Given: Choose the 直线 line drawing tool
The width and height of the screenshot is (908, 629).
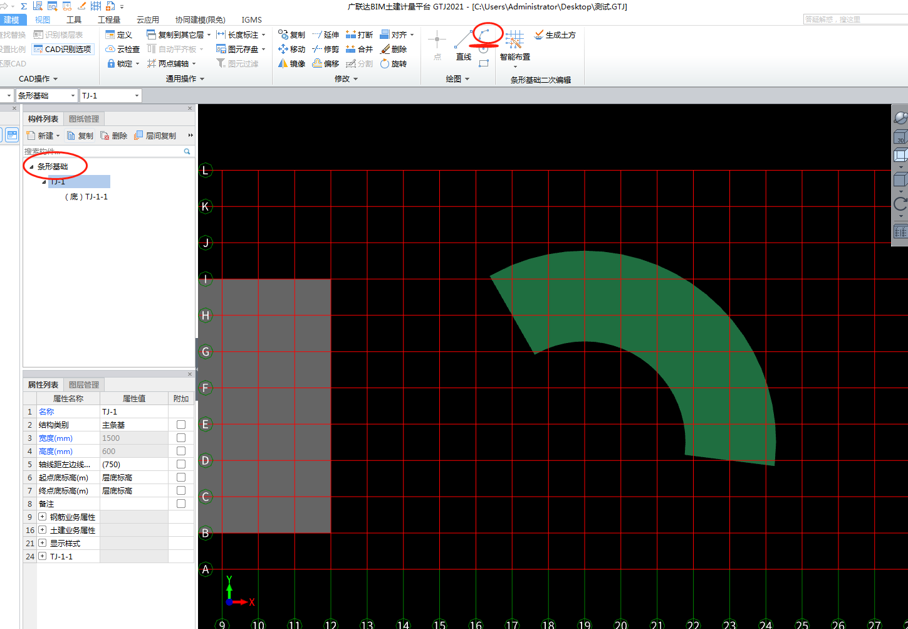Looking at the screenshot, I should coord(464,46).
